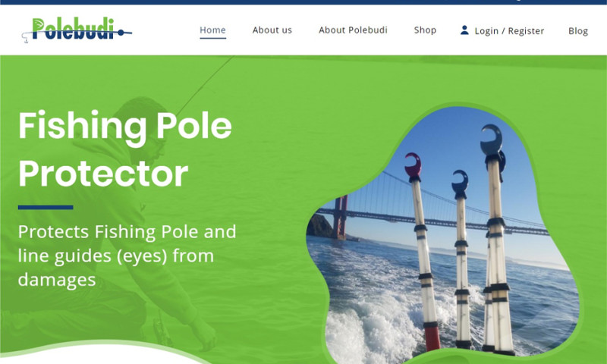Click the tallest blue pole clip in photo
The image size is (607, 364).
click(492, 140)
